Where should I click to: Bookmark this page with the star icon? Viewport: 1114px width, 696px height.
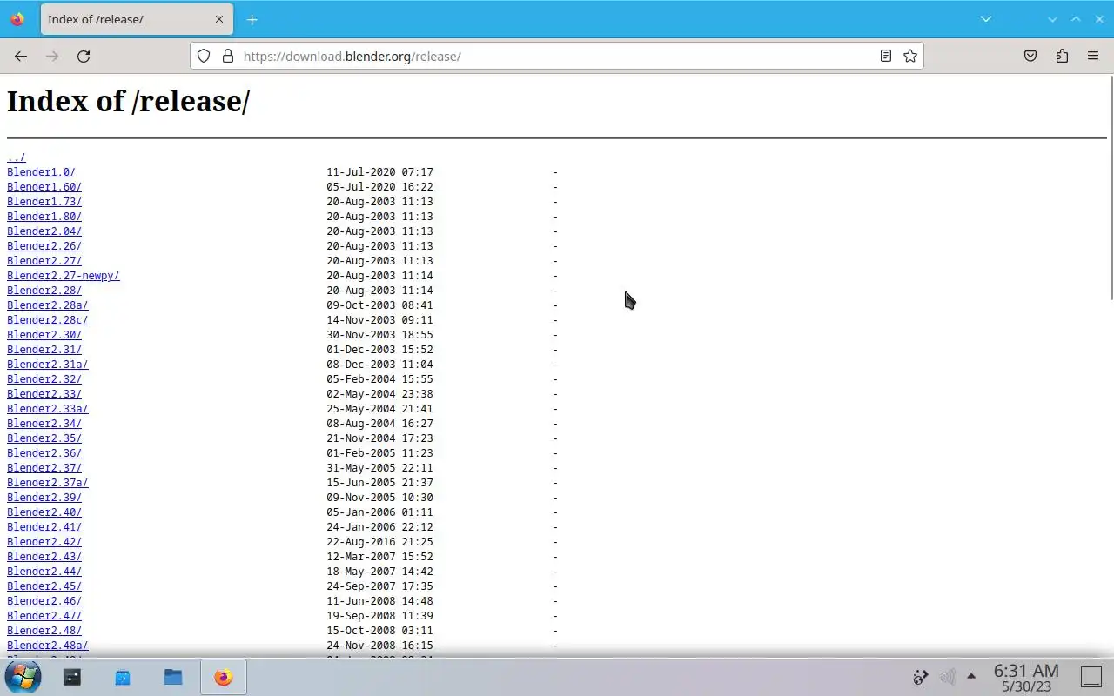910,56
